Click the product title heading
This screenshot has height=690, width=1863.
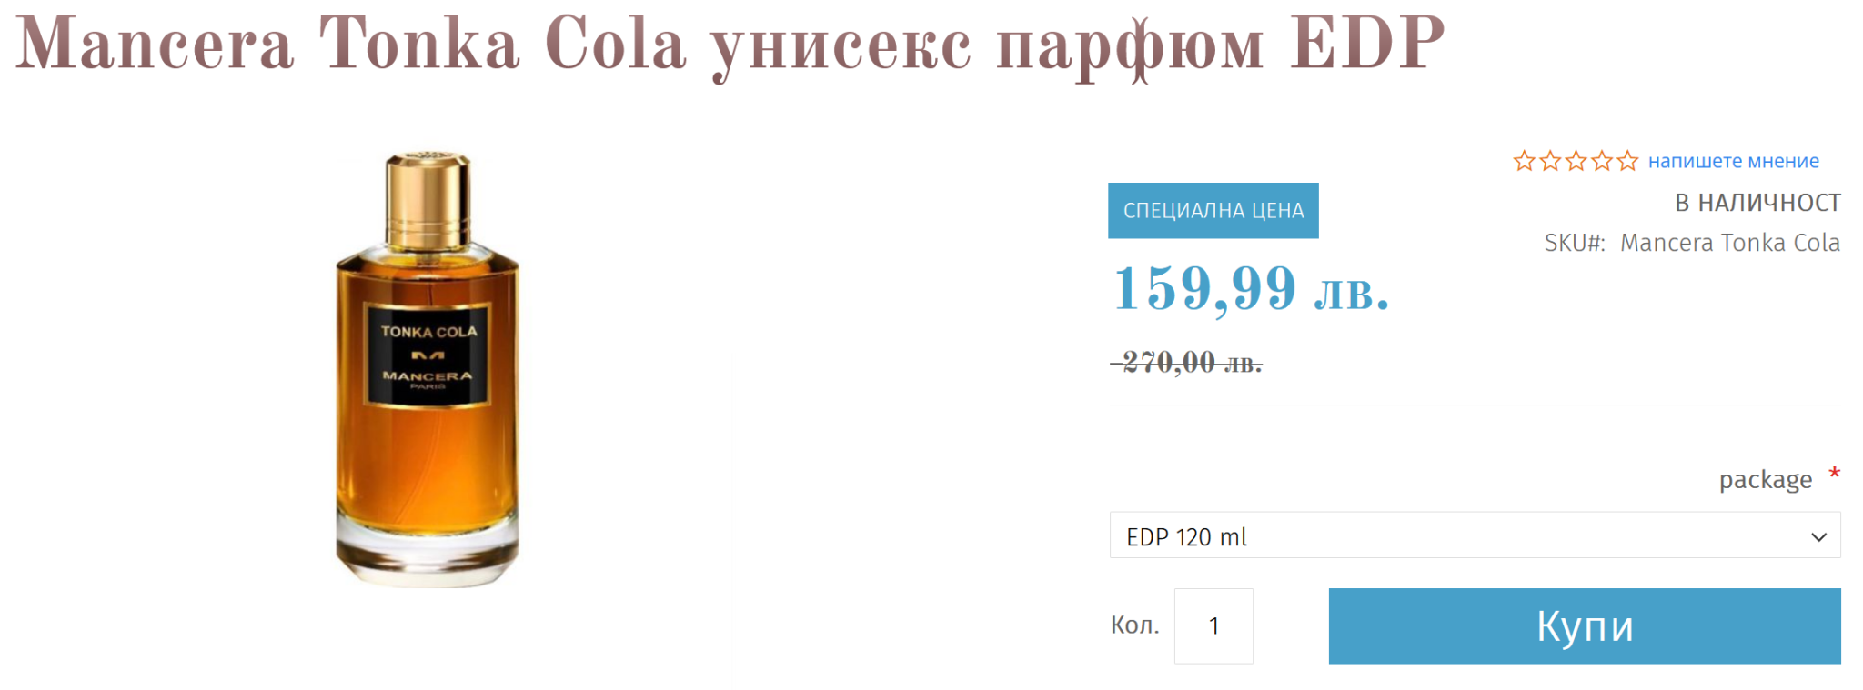click(x=730, y=45)
